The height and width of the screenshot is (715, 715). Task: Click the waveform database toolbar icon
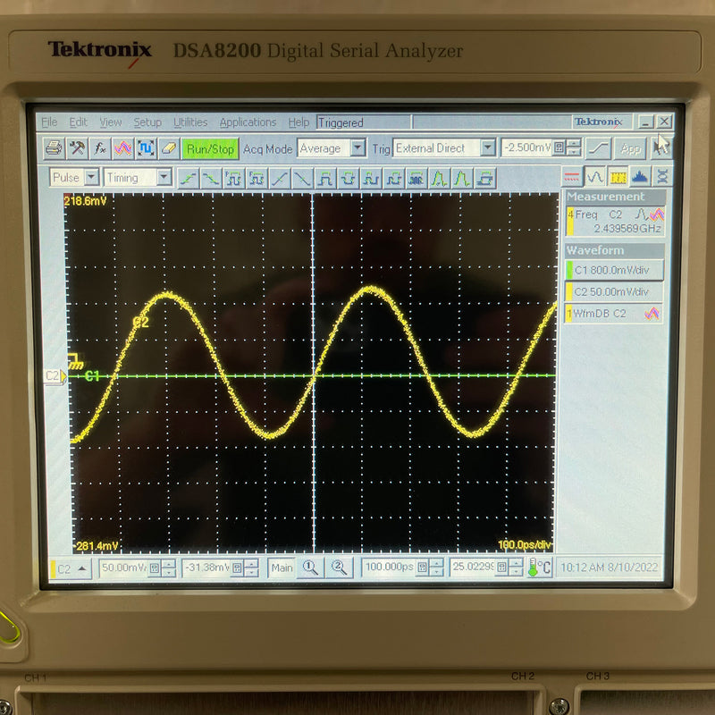tap(122, 148)
